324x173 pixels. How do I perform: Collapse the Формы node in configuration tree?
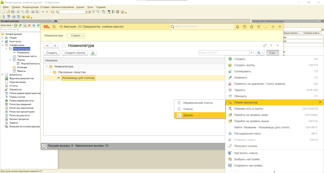pyautogui.click(x=10, y=60)
